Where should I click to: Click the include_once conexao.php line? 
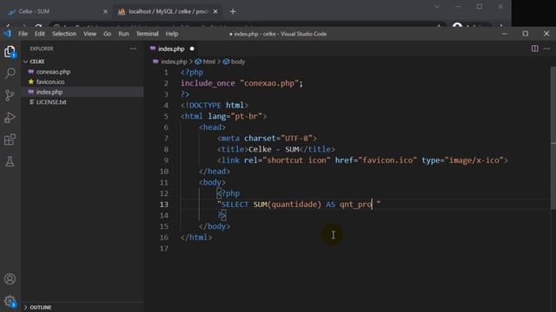pos(242,83)
